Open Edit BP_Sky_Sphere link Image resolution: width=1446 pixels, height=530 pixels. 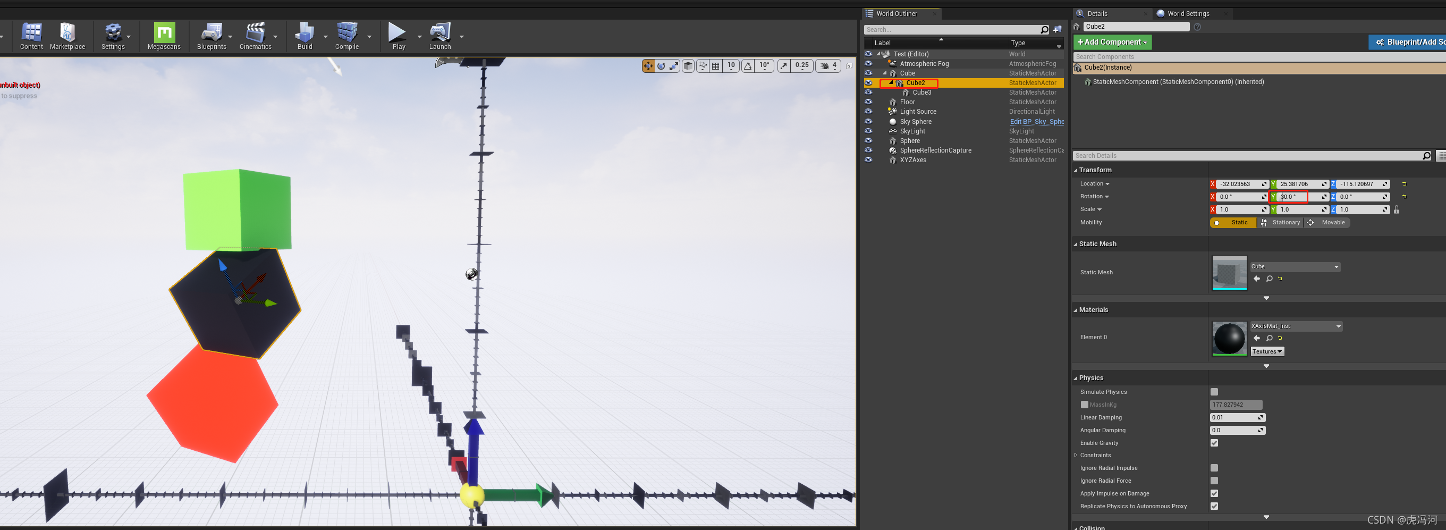(x=1037, y=122)
